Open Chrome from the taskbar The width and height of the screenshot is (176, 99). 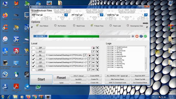(x=35, y=97)
